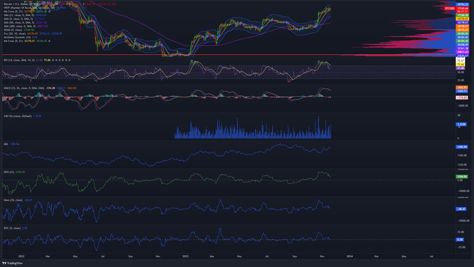Image resolution: width=474 pixels, height=267 pixels.
Task: Click the 1269.73 MACD axis label
Action: (462, 91)
